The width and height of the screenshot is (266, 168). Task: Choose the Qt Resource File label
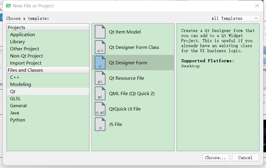tap(126, 78)
